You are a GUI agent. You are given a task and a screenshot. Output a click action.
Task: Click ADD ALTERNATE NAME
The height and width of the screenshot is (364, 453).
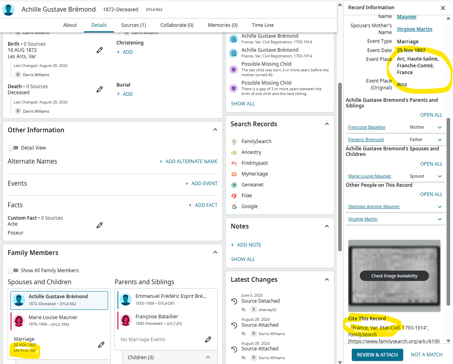click(x=188, y=162)
